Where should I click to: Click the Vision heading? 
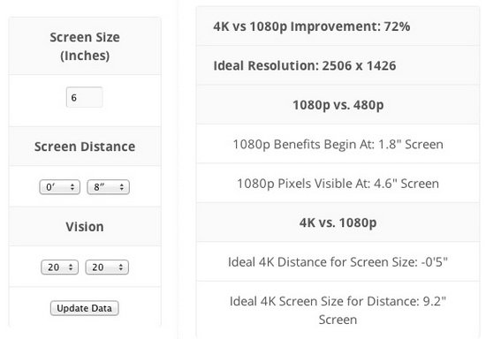click(85, 227)
